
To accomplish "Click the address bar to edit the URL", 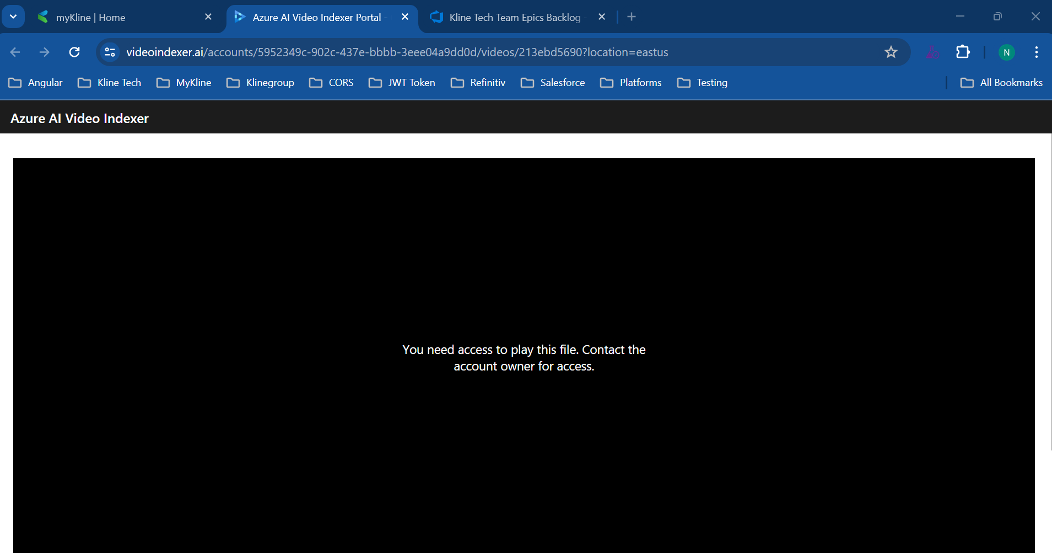I will point(496,52).
